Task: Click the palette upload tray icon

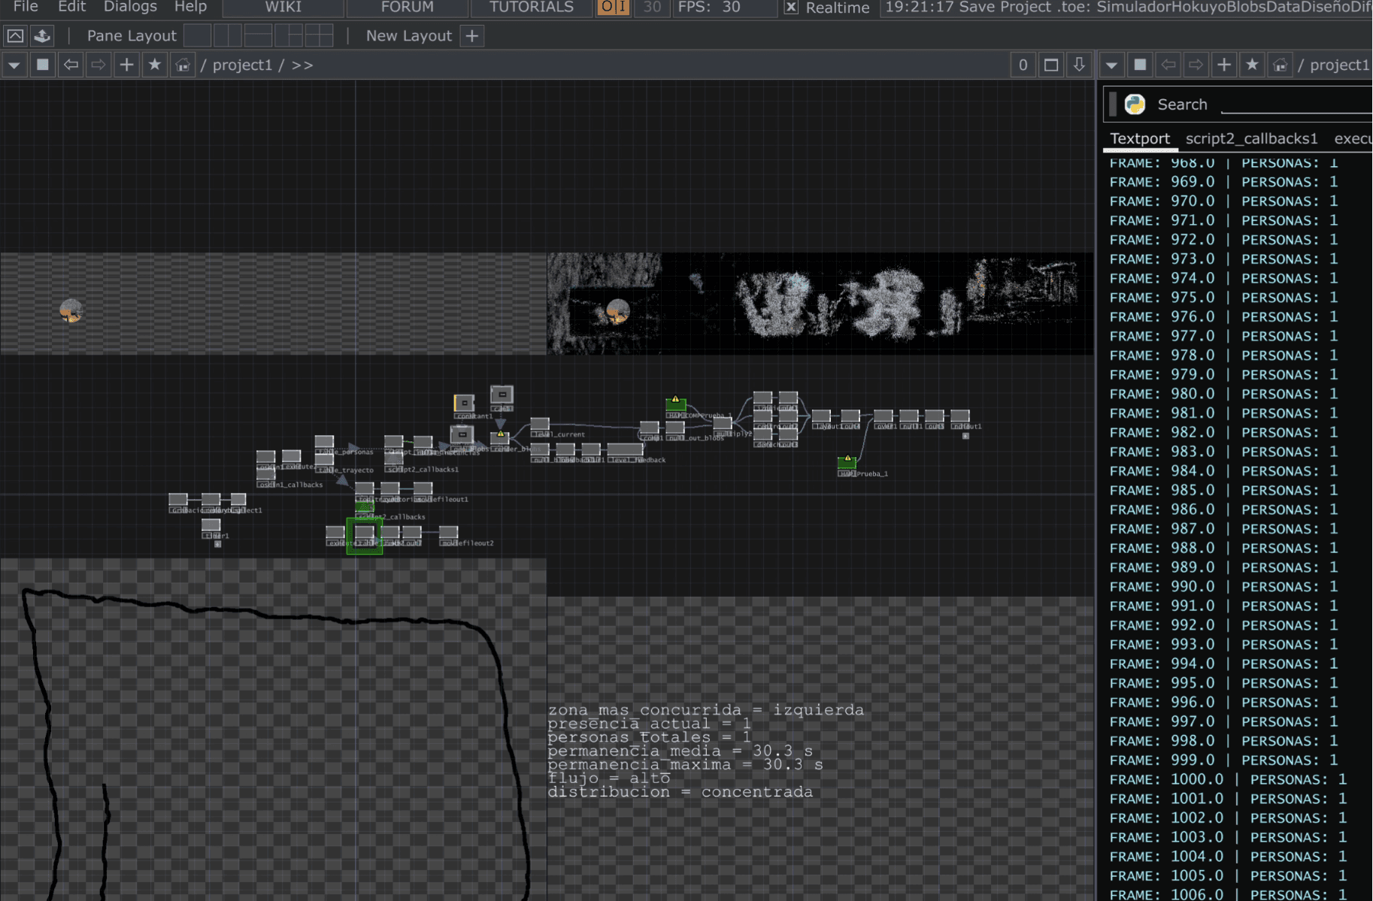Action: pos(42,35)
